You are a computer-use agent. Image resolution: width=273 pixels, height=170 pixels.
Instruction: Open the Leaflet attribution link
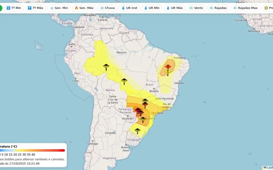coord(269,168)
